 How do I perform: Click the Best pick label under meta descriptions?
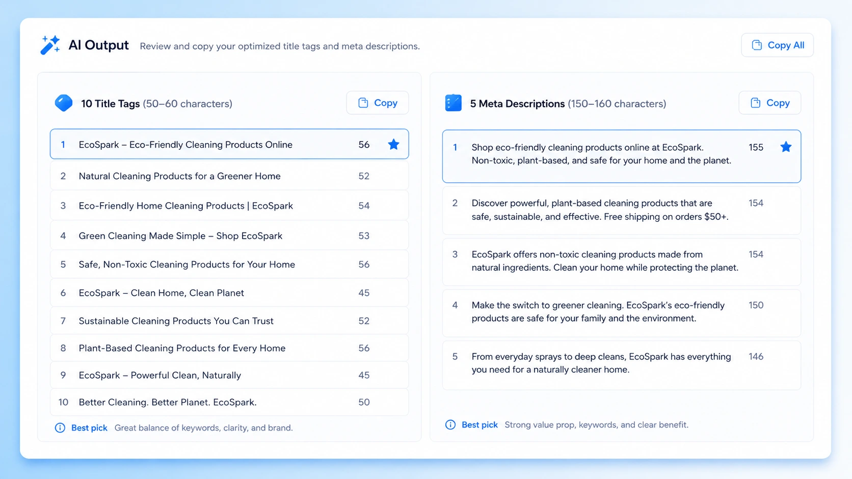[x=480, y=425]
